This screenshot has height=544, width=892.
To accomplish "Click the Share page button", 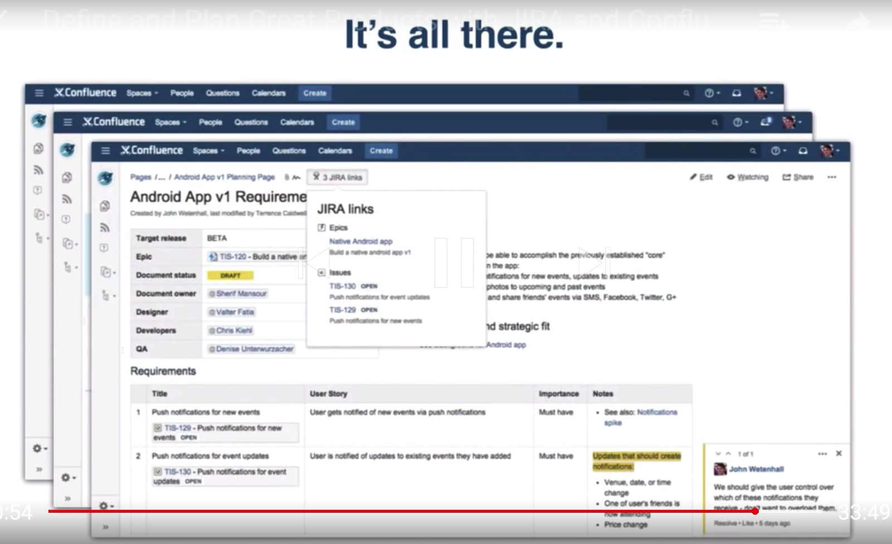I will pyautogui.click(x=798, y=177).
